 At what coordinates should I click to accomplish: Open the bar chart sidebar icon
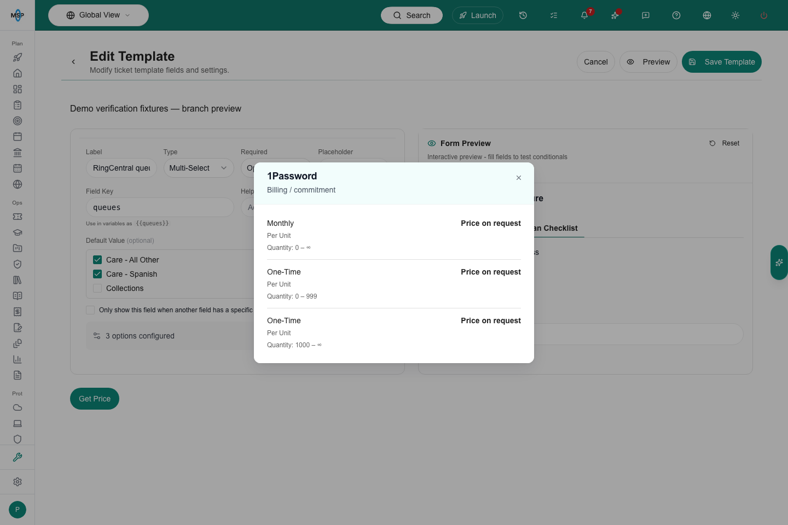tap(18, 359)
